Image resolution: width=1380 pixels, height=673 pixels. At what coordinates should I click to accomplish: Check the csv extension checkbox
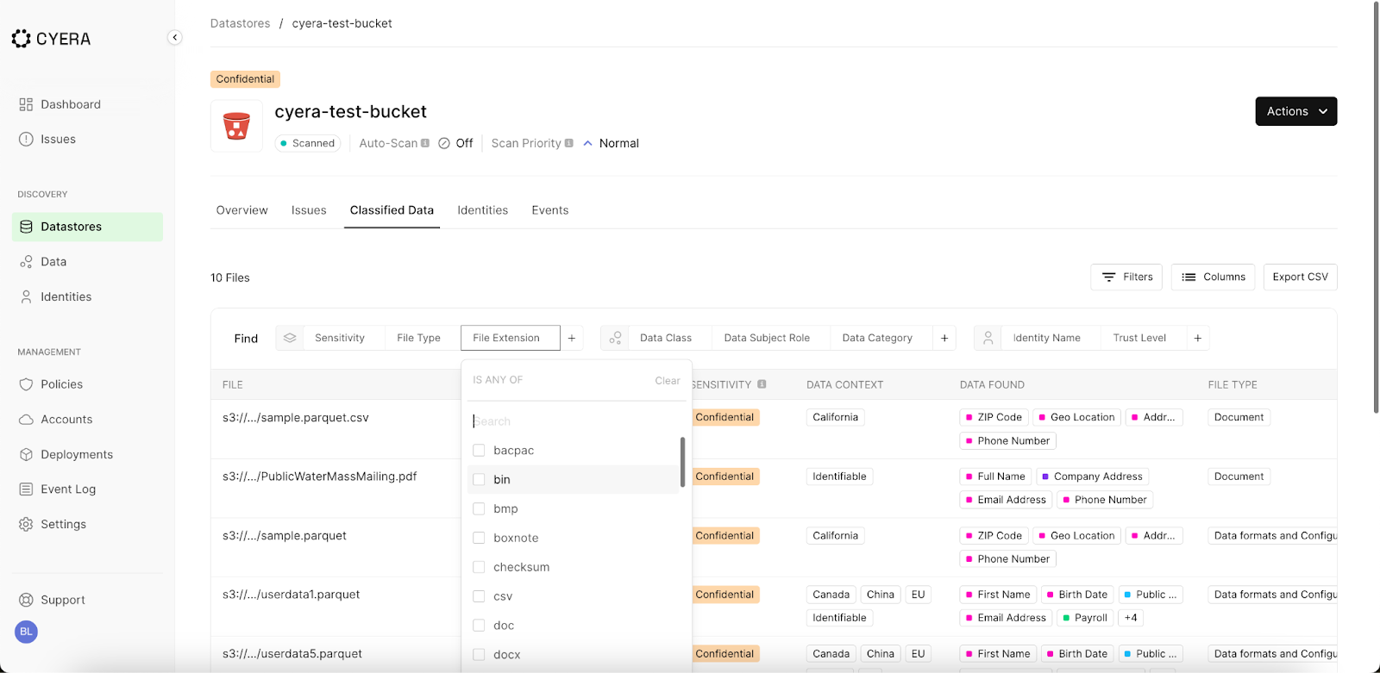pos(479,596)
